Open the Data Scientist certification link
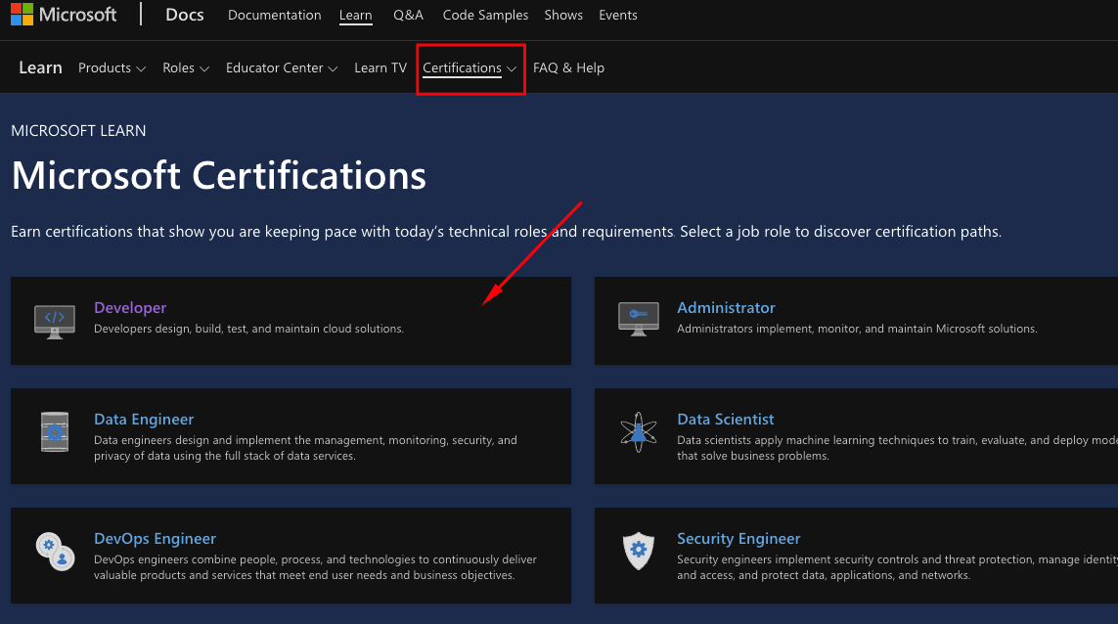This screenshot has width=1118, height=624. (x=726, y=420)
